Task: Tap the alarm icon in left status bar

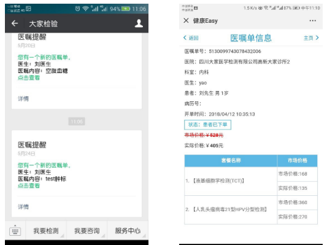Action: pos(77,9)
